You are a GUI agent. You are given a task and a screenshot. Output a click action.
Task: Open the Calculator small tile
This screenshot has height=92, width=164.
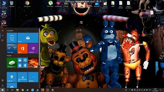(x=20, y=65)
